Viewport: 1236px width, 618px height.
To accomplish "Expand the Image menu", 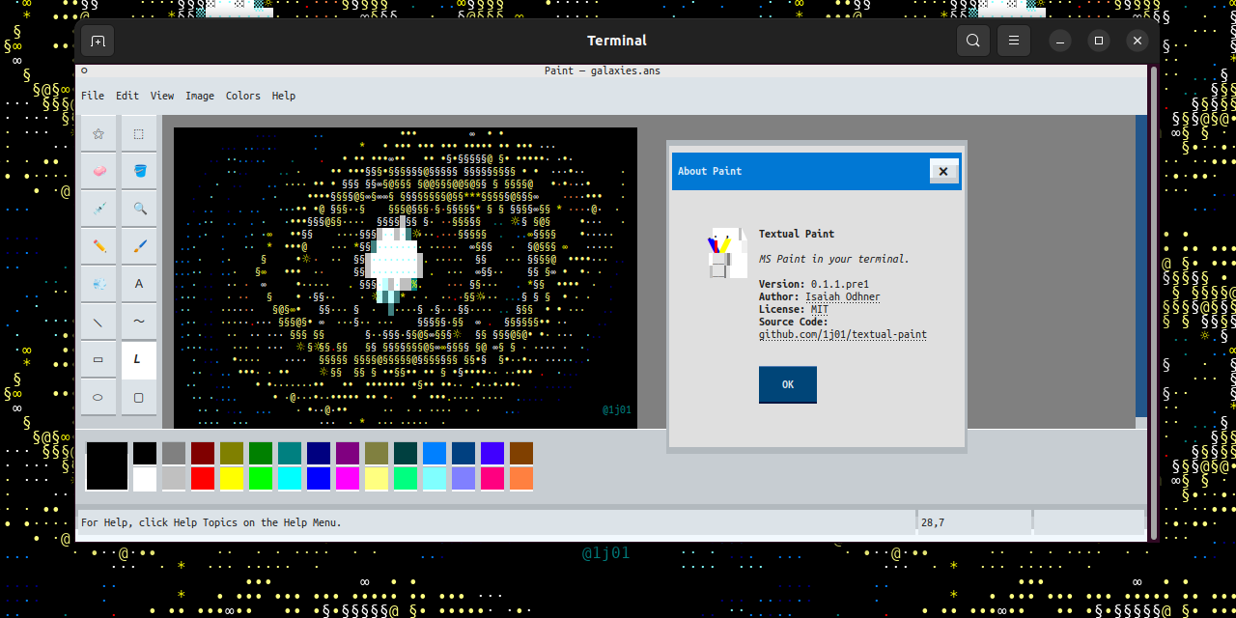I will [200, 96].
